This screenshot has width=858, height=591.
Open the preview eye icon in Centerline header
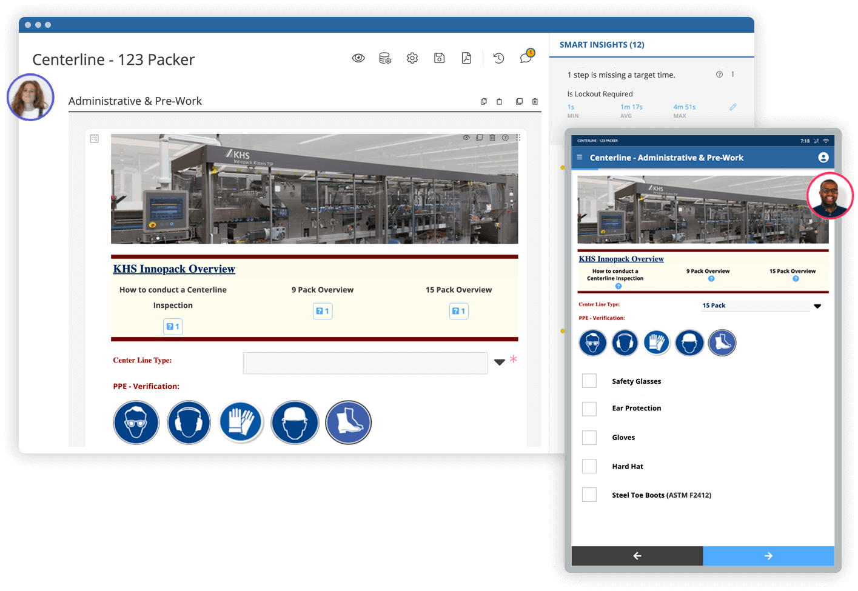pos(358,58)
